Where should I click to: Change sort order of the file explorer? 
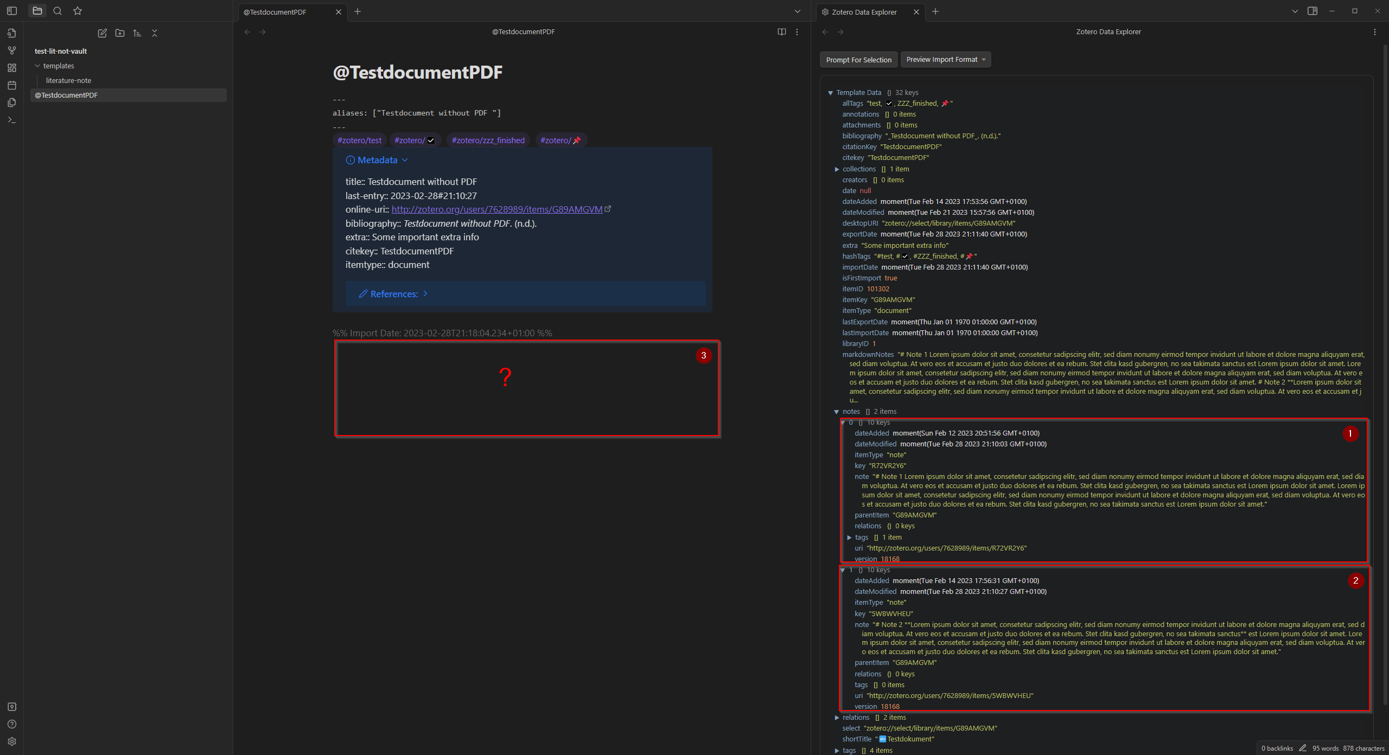[137, 33]
